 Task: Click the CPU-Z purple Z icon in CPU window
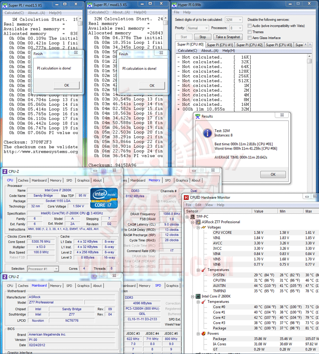click(5, 172)
